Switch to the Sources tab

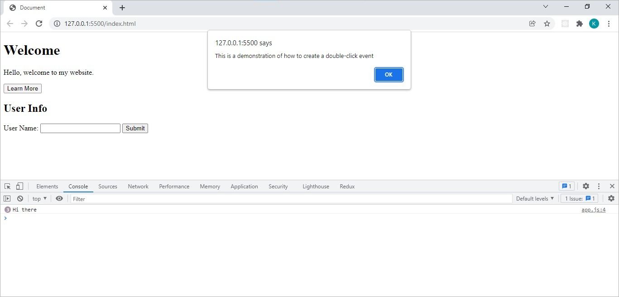108,187
